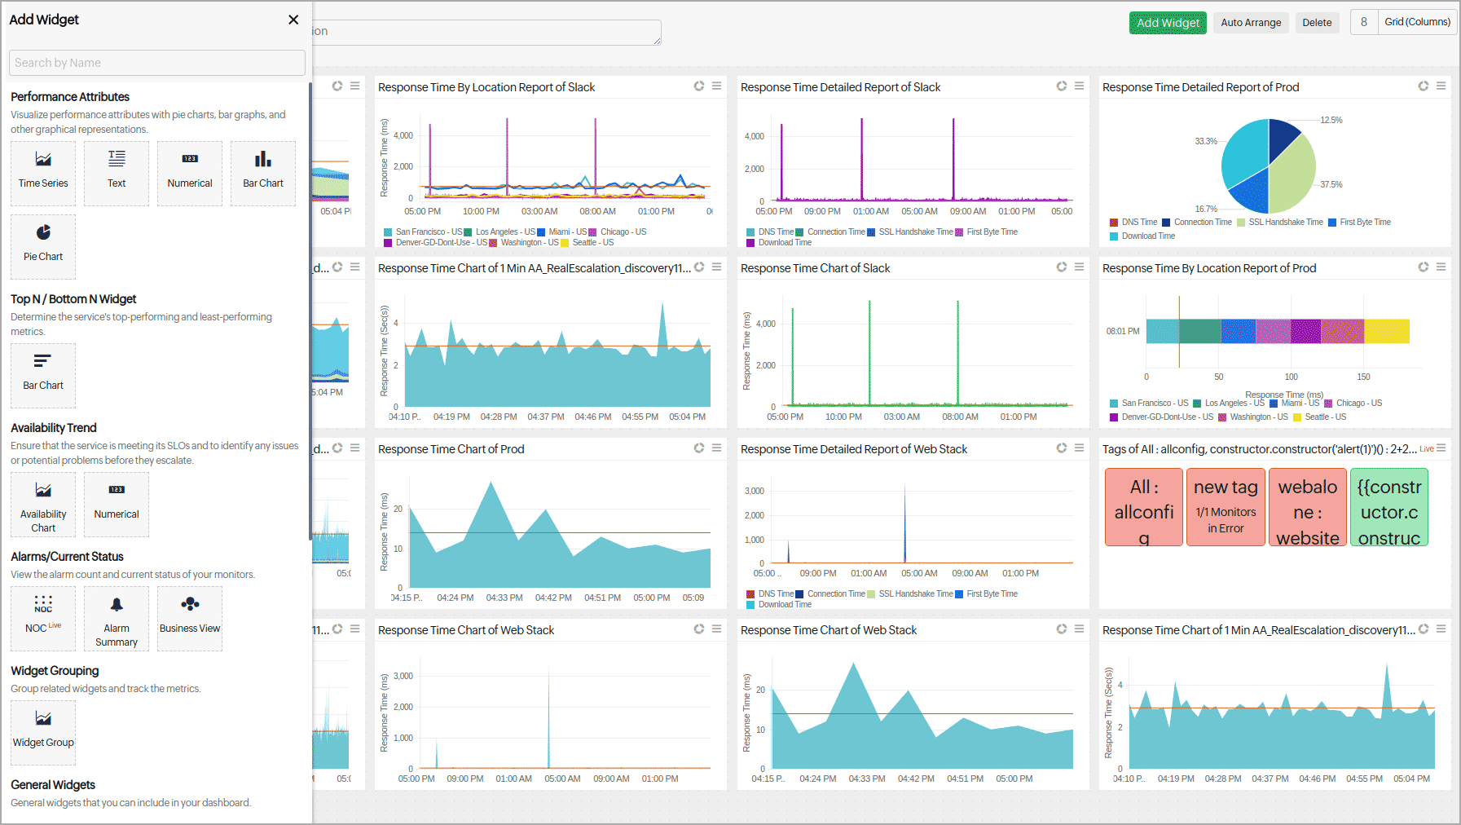Select the Text widget tile
Screen dimensions: 1461x825
pyautogui.click(x=117, y=174)
